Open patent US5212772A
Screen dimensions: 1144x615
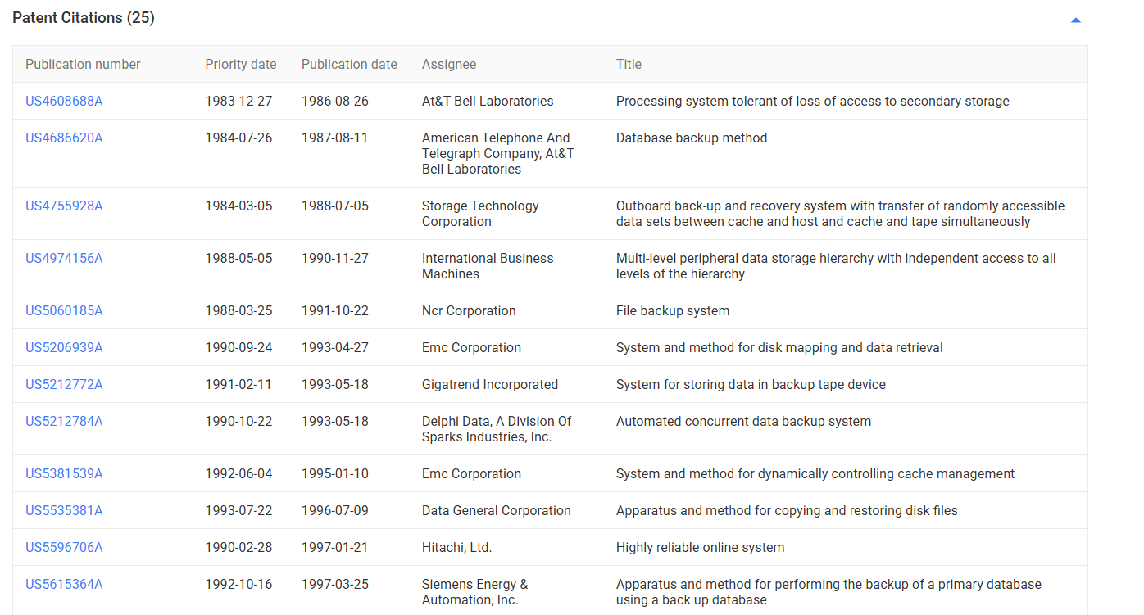point(64,383)
